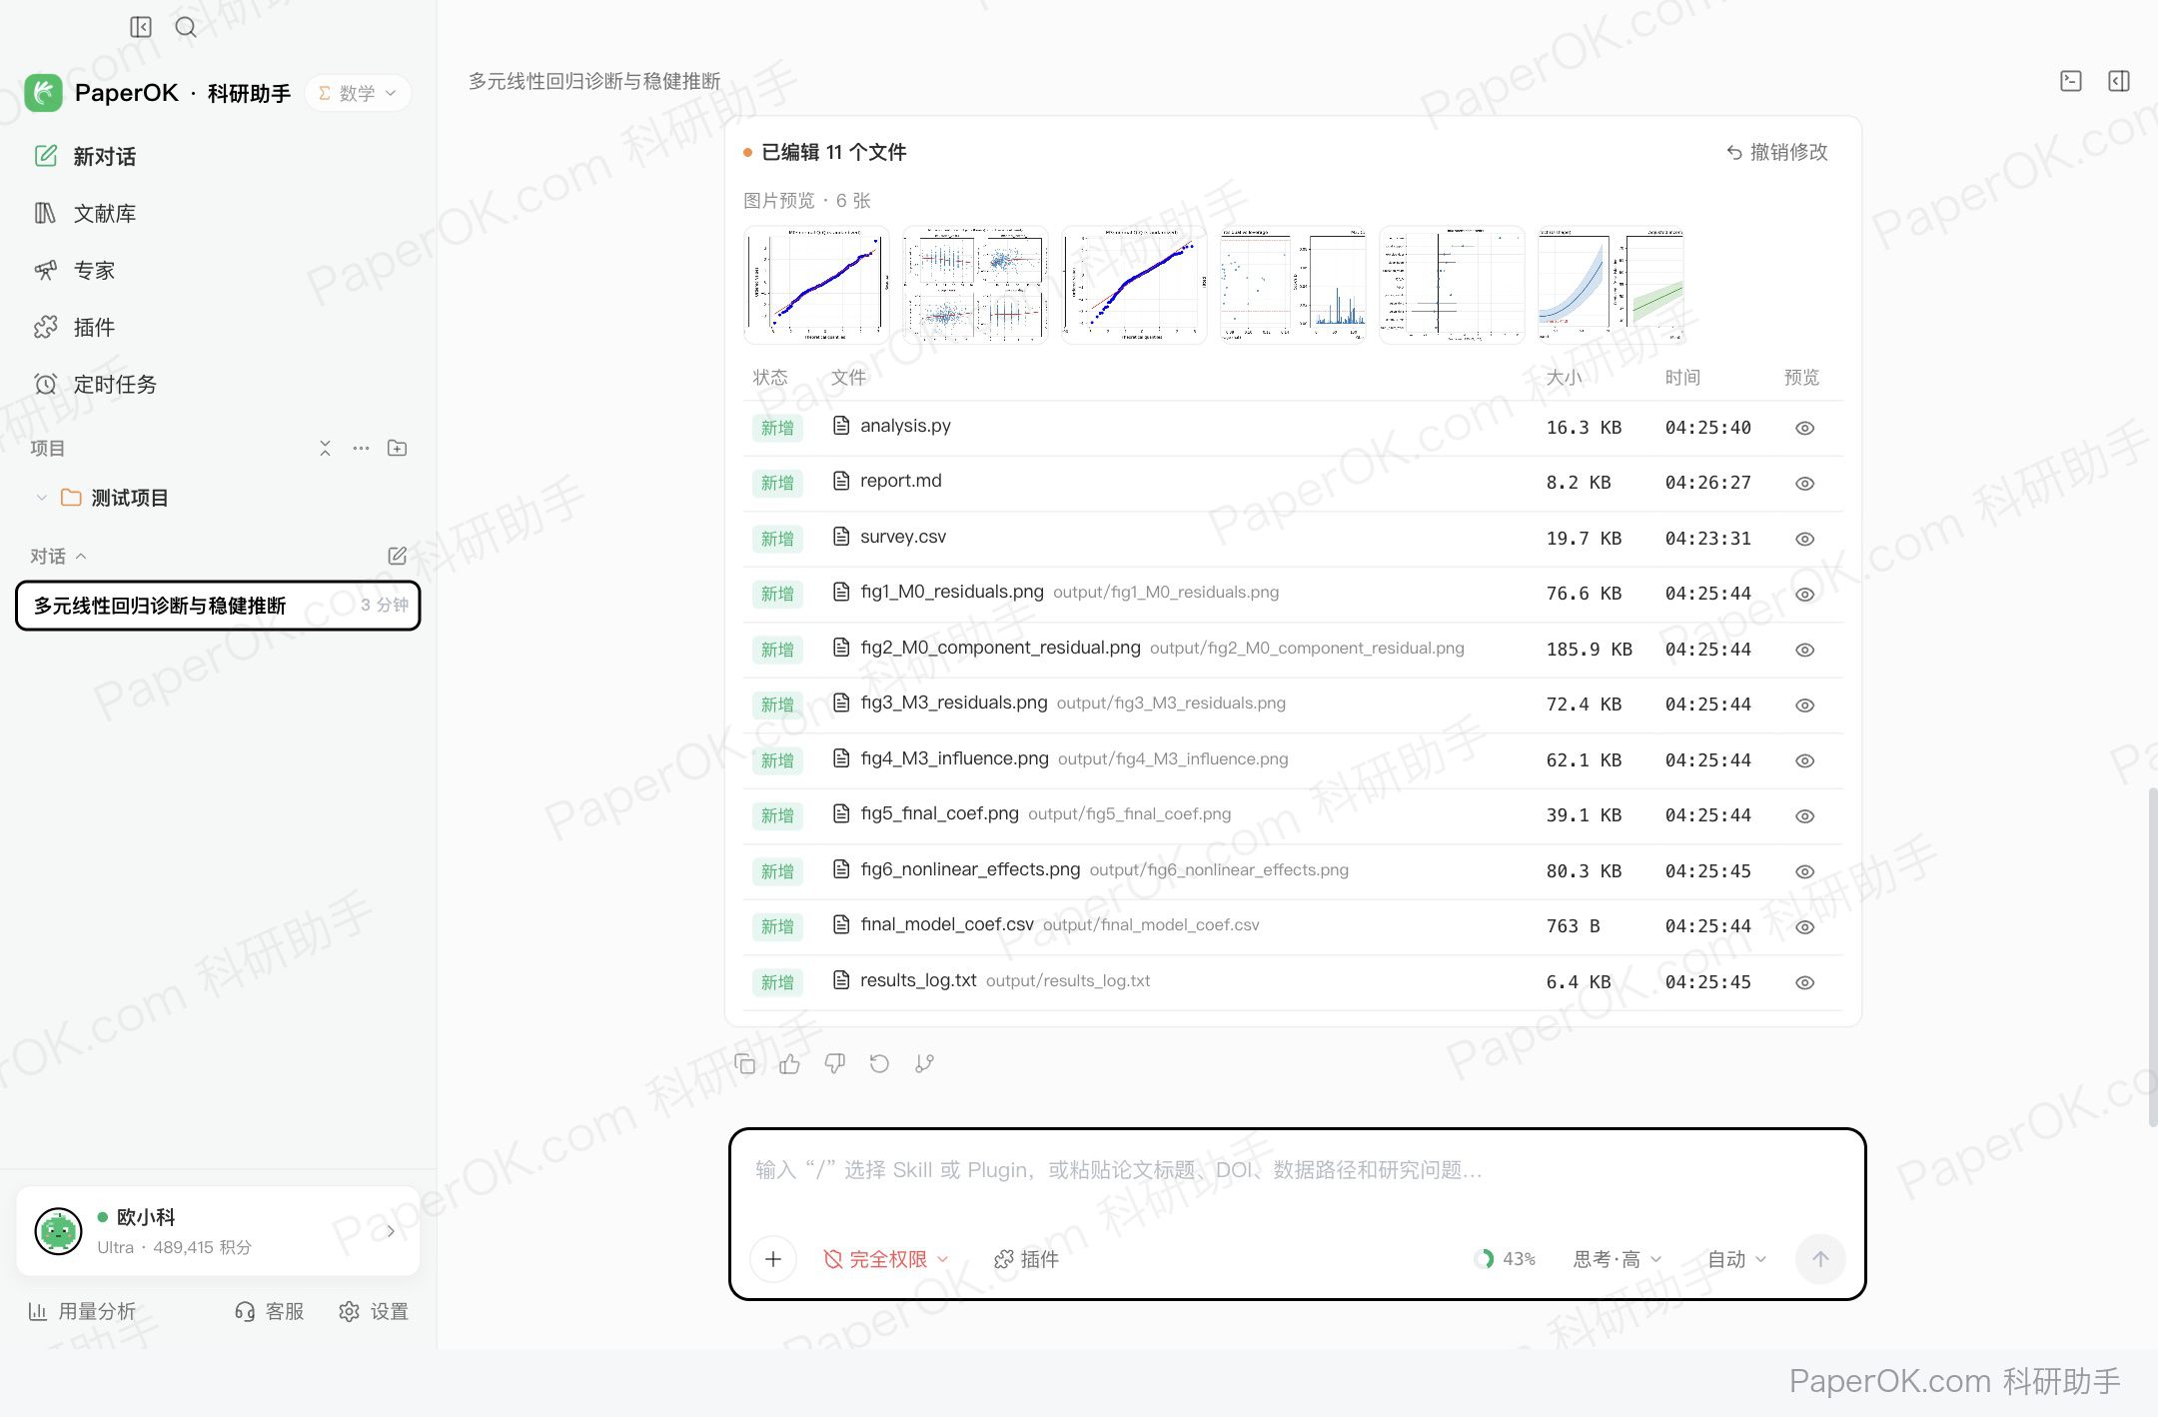Branch the conversation with the fork icon
This screenshot has height=1417, width=2158.
[924, 1063]
